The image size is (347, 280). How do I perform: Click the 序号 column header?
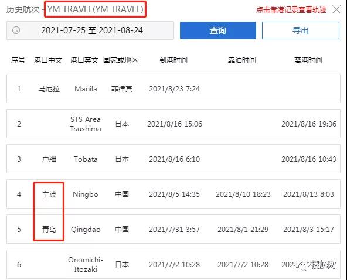point(18,60)
